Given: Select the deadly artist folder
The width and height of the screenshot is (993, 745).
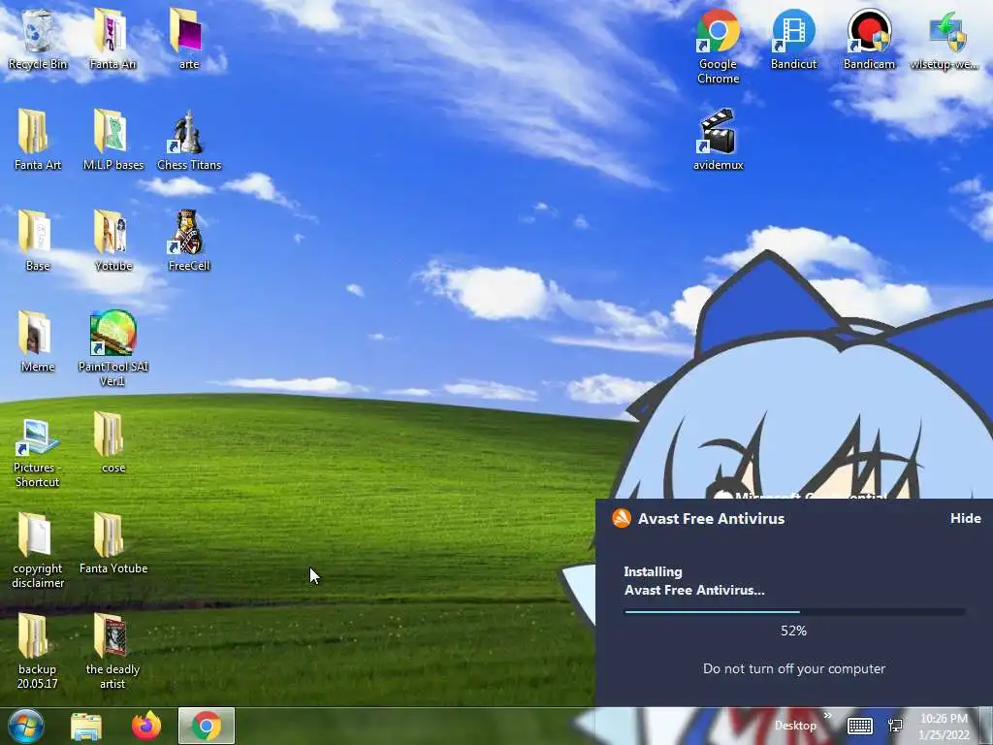Looking at the screenshot, I should (x=112, y=651).
